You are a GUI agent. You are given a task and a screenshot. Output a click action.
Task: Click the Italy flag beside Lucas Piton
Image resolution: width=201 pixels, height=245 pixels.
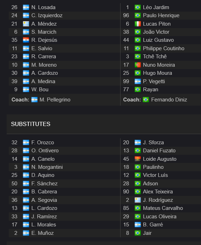pos(138,24)
